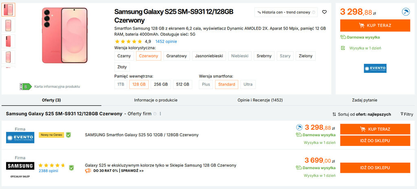
Task: Click the energy label class B icon
Action: point(26,87)
